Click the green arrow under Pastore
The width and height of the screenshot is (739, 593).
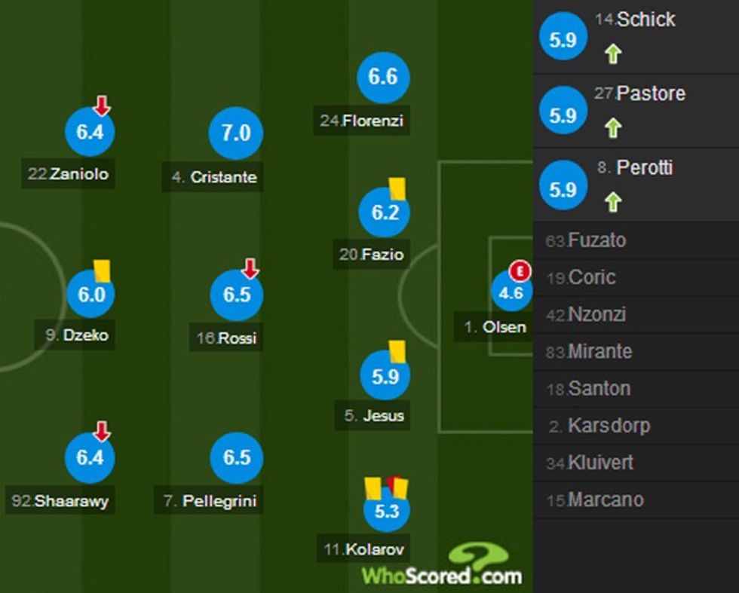click(x=613, y=127)
